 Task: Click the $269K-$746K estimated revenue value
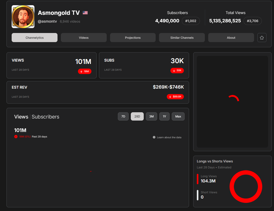(x=168, y=87)
